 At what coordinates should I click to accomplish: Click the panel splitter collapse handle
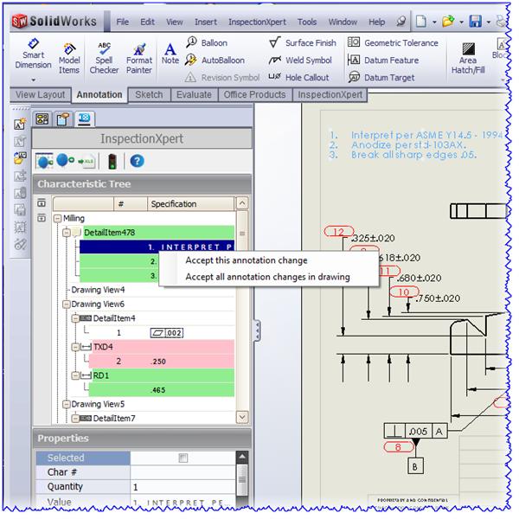click(257, 330)
